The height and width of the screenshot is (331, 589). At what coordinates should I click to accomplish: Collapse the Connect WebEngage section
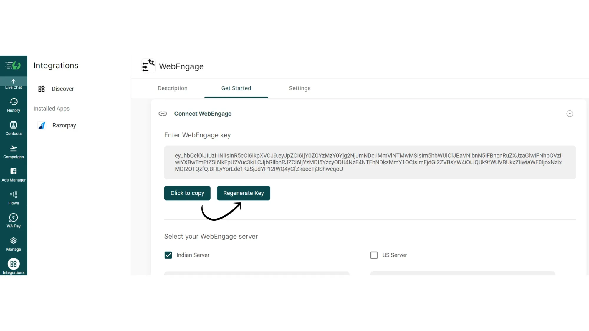click(570, 114)
